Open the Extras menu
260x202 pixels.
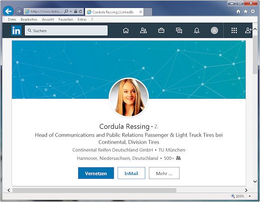82,19
